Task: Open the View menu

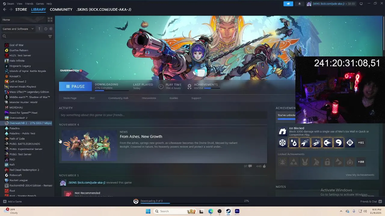Action: click(20, 4)
